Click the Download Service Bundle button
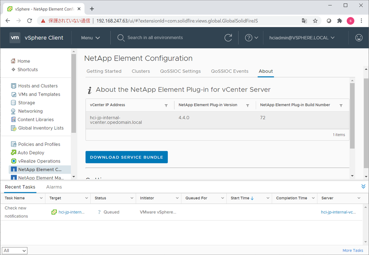The width and height of the screenshot is (369, 255). (126, 157)
